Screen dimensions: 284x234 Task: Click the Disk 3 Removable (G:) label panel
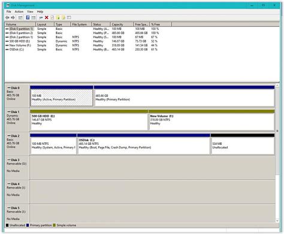pos(17,168)
